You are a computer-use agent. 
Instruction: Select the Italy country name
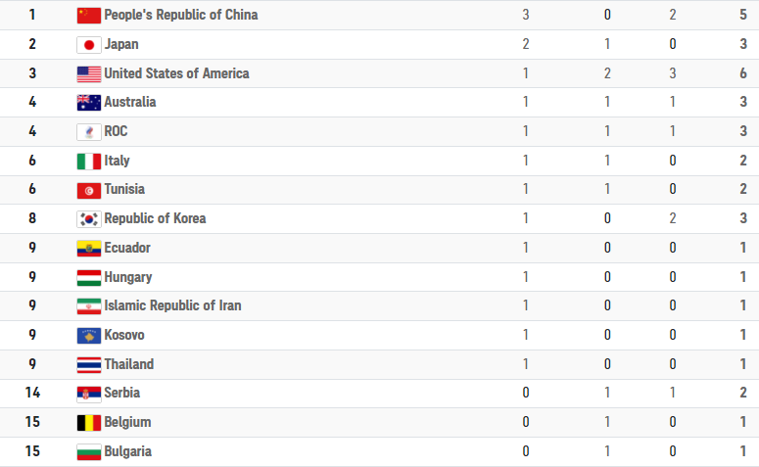pos(117,161)
